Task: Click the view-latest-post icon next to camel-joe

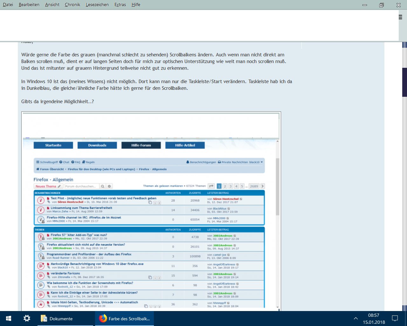Action: coord(228,255)
